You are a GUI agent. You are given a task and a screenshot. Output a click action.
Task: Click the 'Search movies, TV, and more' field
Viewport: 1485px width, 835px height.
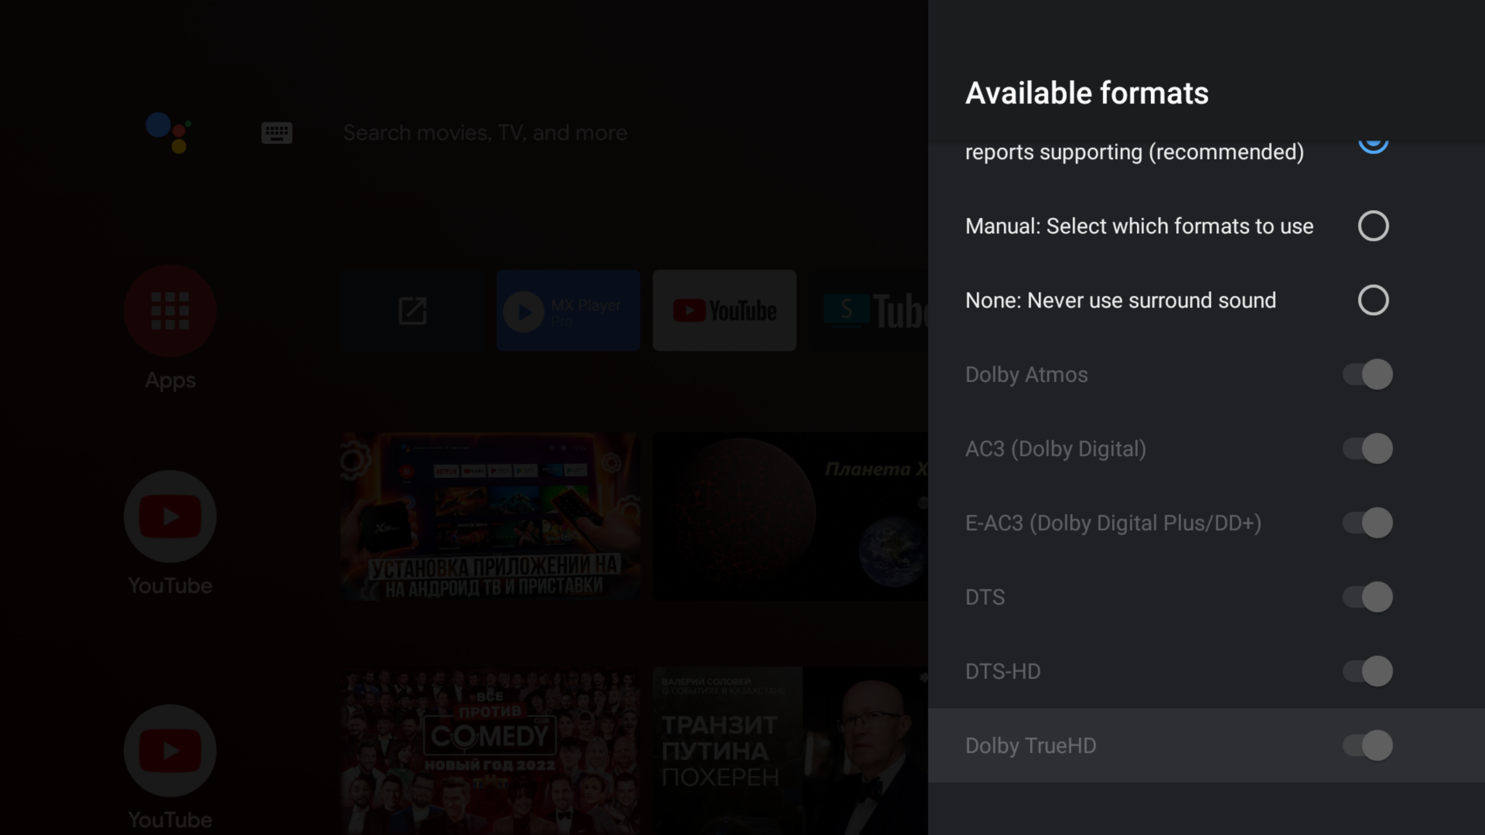pos(485,133)
